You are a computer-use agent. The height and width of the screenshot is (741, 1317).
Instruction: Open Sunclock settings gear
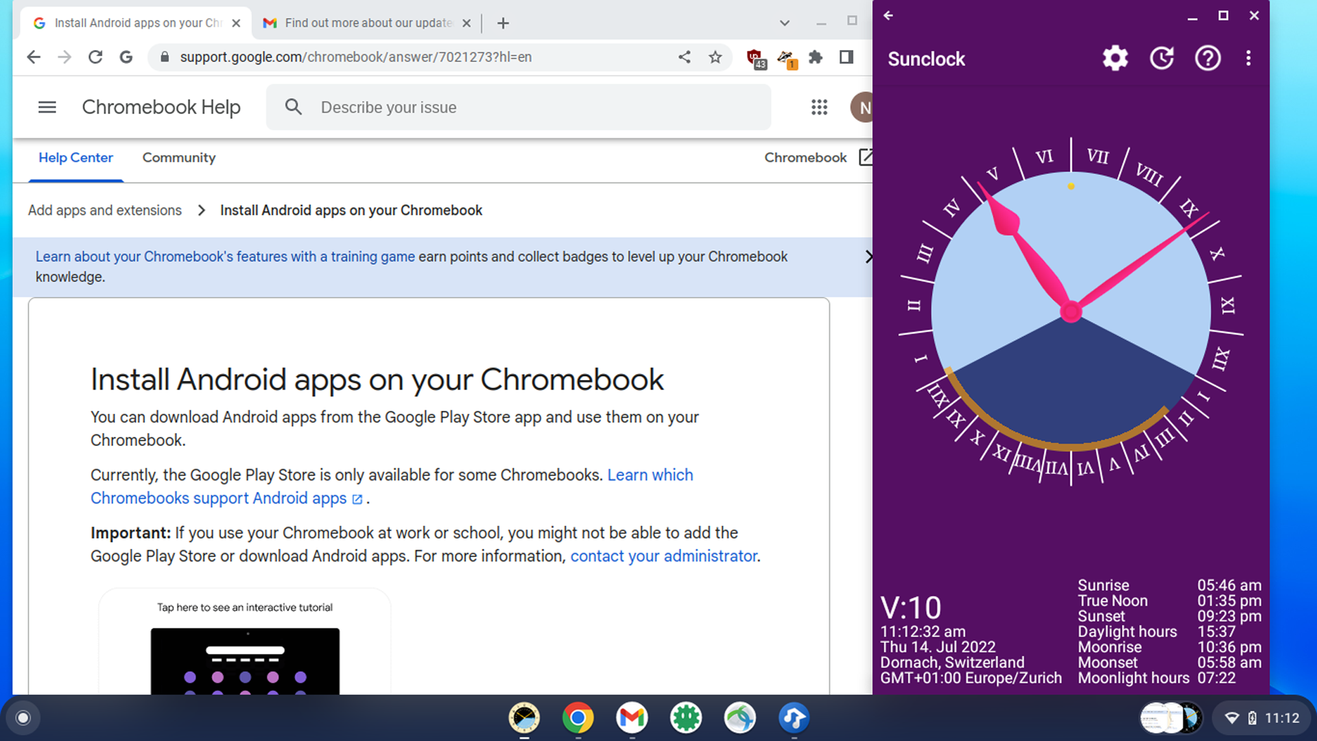point(1115,58)
